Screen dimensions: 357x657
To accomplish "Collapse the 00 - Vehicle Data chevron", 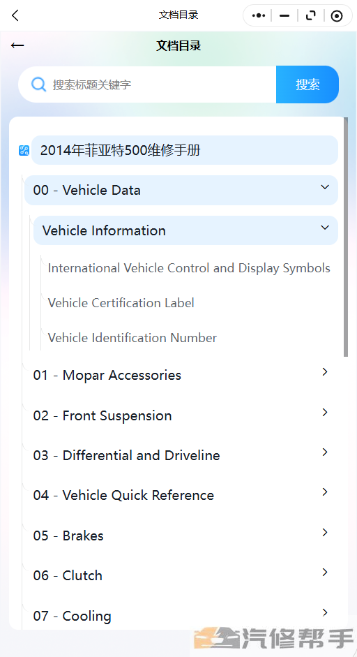I will [325, 187].
